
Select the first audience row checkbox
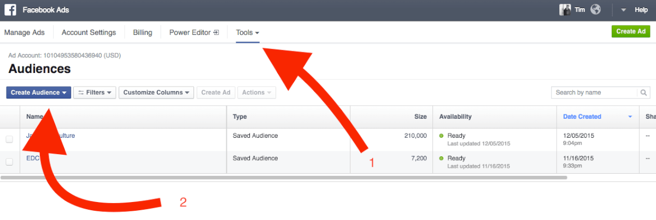[x=9, y=139]
